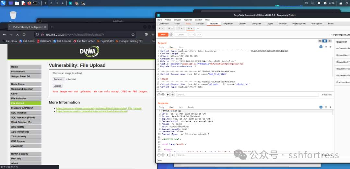Add a new Repeater tab with plus

(198, 29)
